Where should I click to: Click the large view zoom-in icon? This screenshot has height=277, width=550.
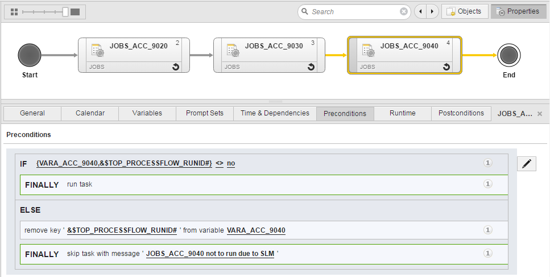(75, 11)
